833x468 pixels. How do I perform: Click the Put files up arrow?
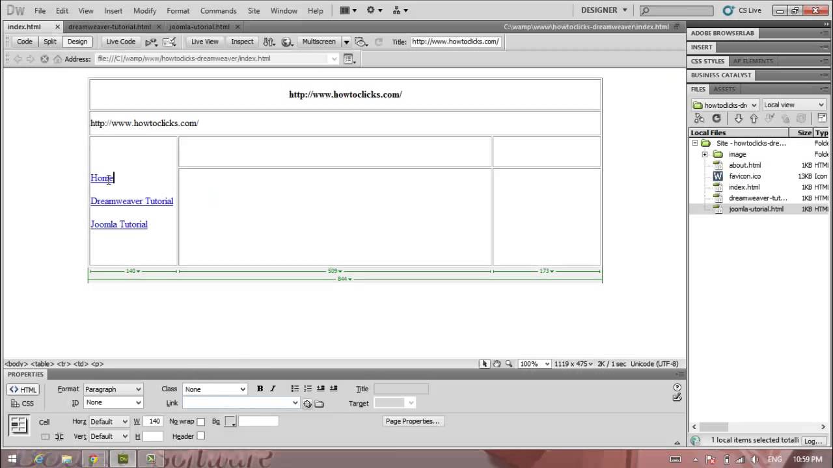tap(754, 118)
